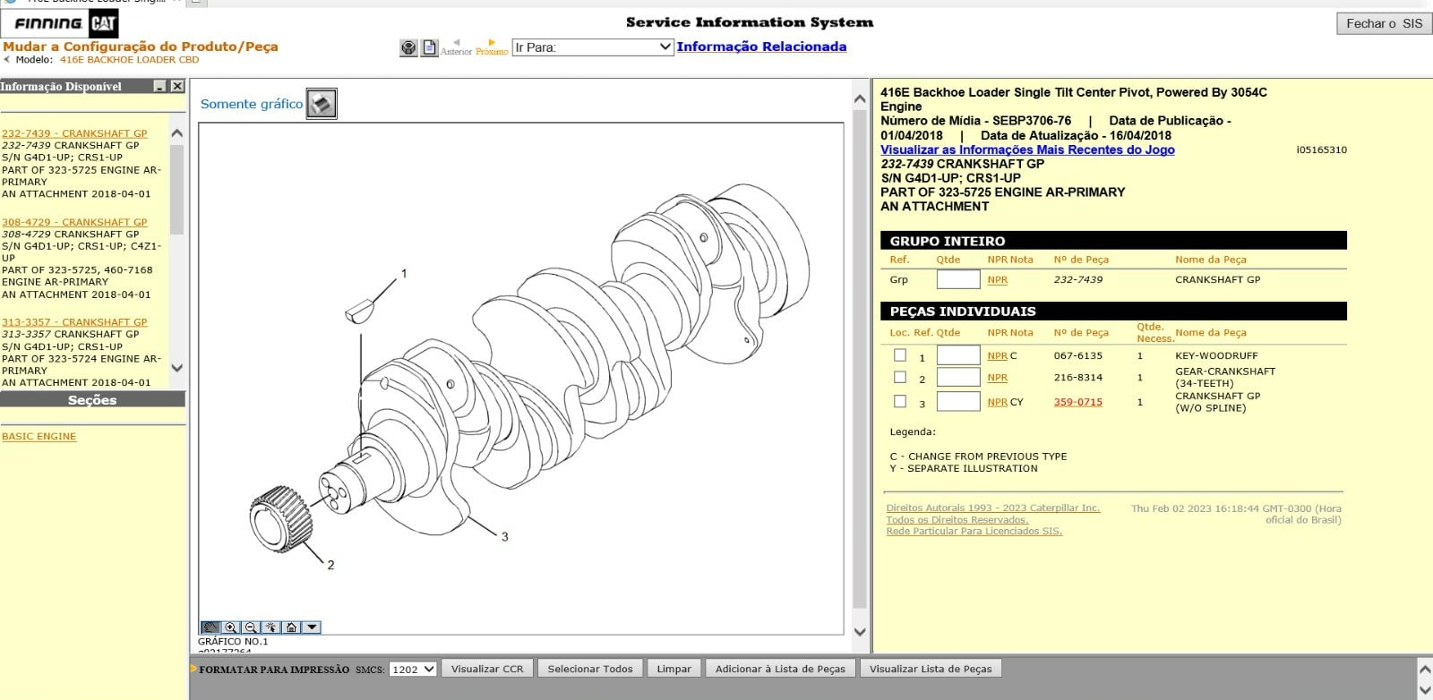Image resolution: width=1433 pixels, height=700 pixels.
Task: Click the Visualizar CCR button
Action: [x=487, y=669]
